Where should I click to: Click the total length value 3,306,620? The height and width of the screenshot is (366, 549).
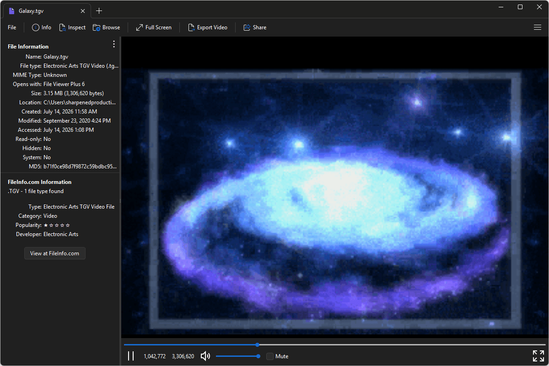click(183, 356)
